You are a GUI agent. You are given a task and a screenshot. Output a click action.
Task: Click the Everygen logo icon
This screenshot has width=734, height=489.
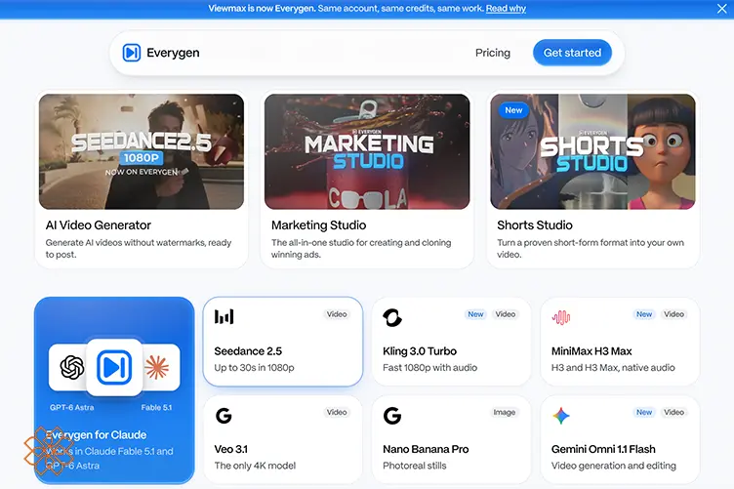[132, 53]
